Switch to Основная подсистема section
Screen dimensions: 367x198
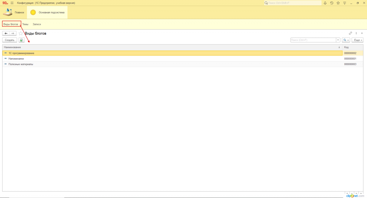tap(47, 12)
